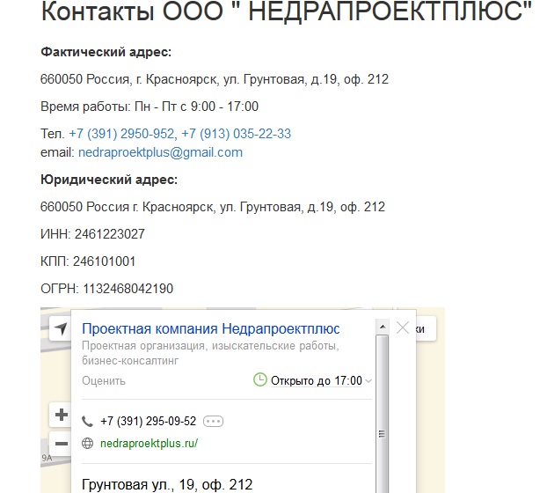Call mobile number +7 (913) 035-22-33
The image size is (547, 493).
pyautogui.click(x=236, y=134)
